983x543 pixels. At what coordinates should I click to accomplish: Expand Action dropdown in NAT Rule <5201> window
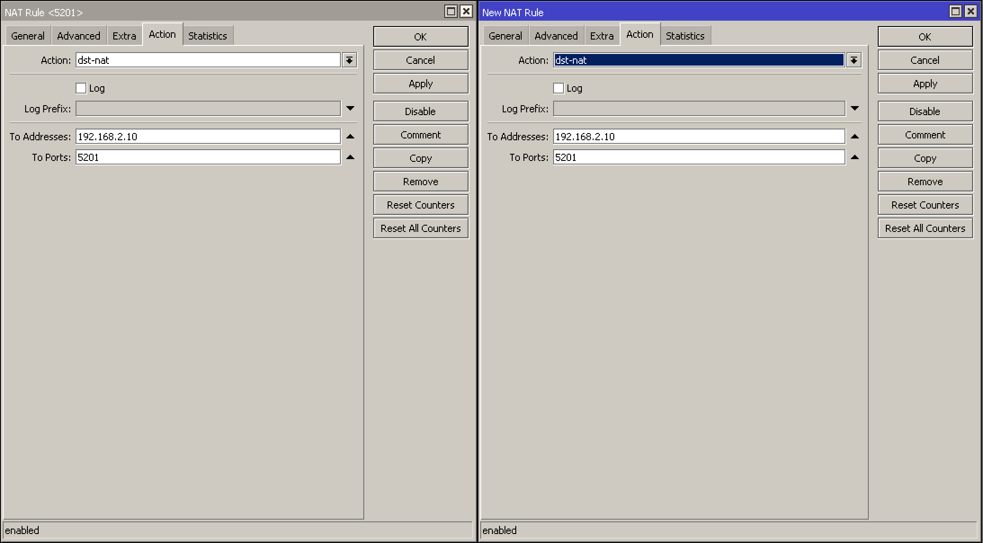coord(349,60)
